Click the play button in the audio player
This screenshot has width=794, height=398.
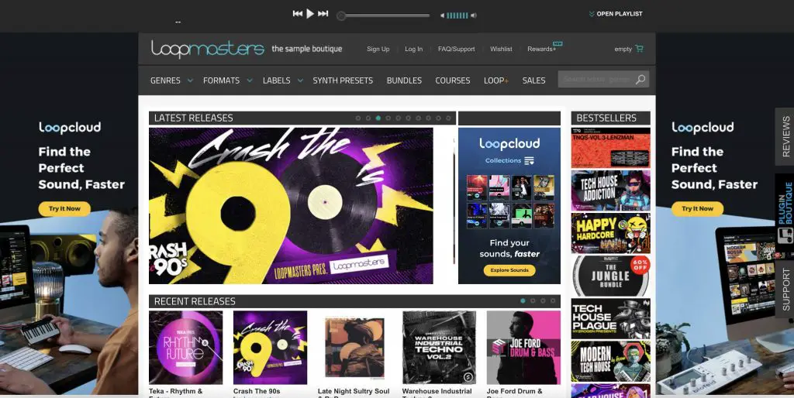click(x=310, y=14)
